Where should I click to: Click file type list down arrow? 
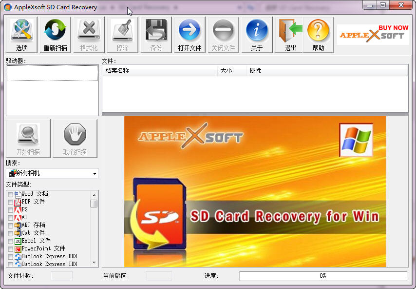click(x=94, y=263)
